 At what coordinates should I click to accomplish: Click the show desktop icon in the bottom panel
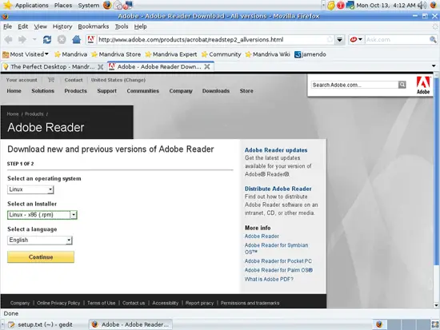[435, 324]
